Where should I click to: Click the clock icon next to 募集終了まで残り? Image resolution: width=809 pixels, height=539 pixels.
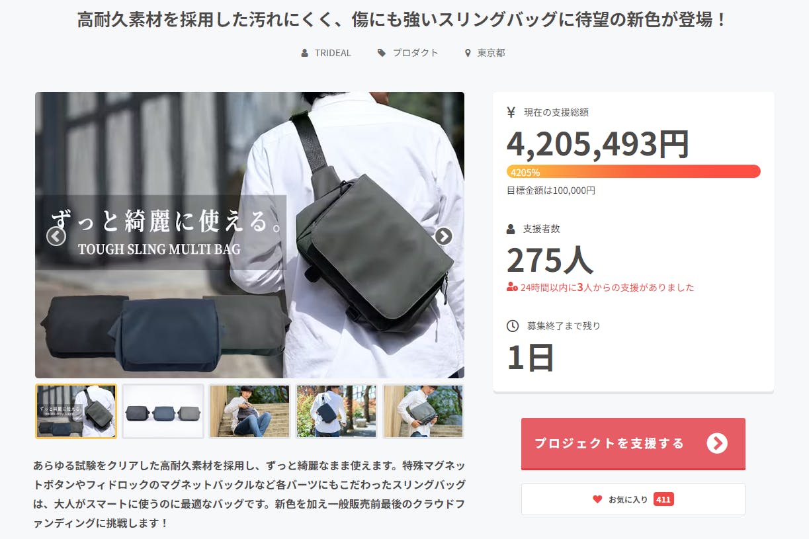[513, 325]
